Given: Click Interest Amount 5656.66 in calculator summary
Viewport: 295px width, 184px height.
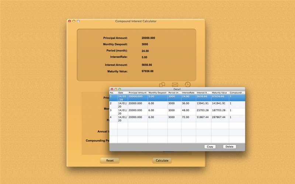Looking at the screenshot, I should click(147, 65).
